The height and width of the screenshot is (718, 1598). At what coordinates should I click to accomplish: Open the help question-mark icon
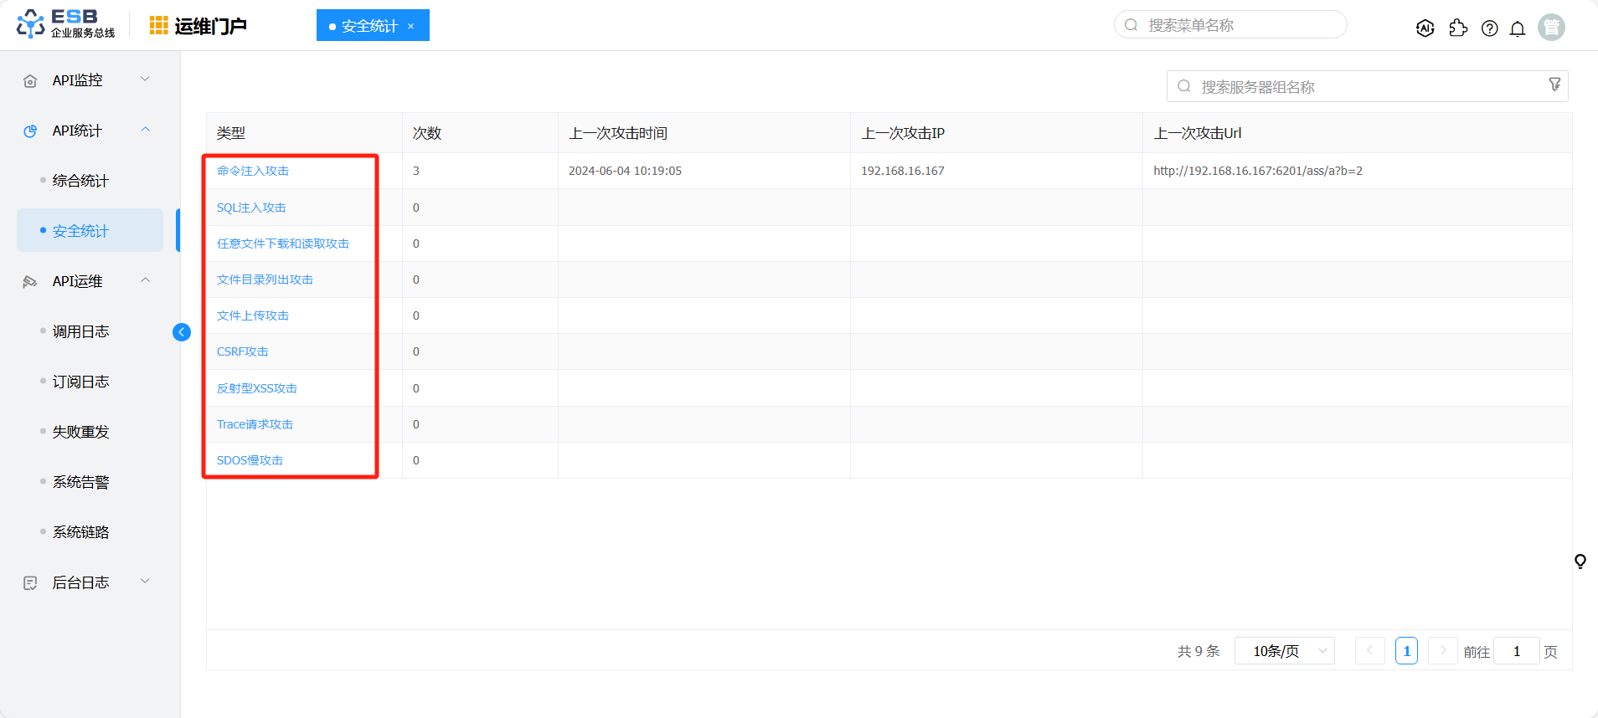pos(1489,28)
